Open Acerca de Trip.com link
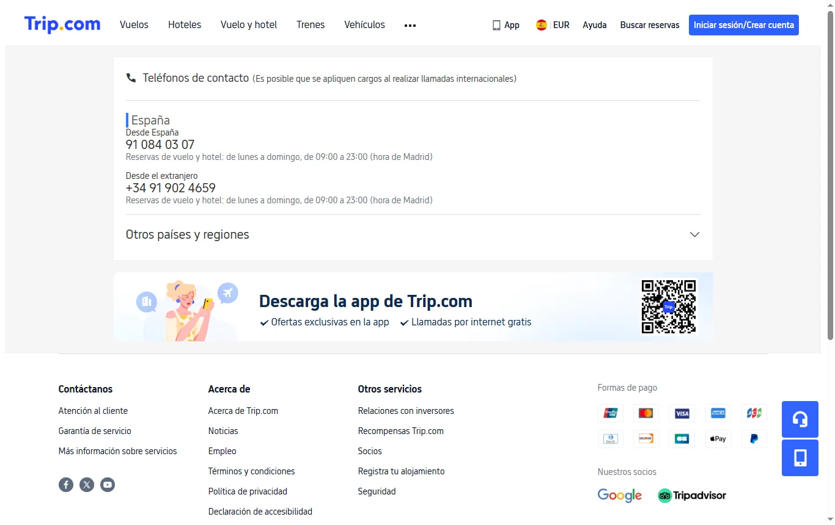The image size is (835, 525). coord(243,411)
